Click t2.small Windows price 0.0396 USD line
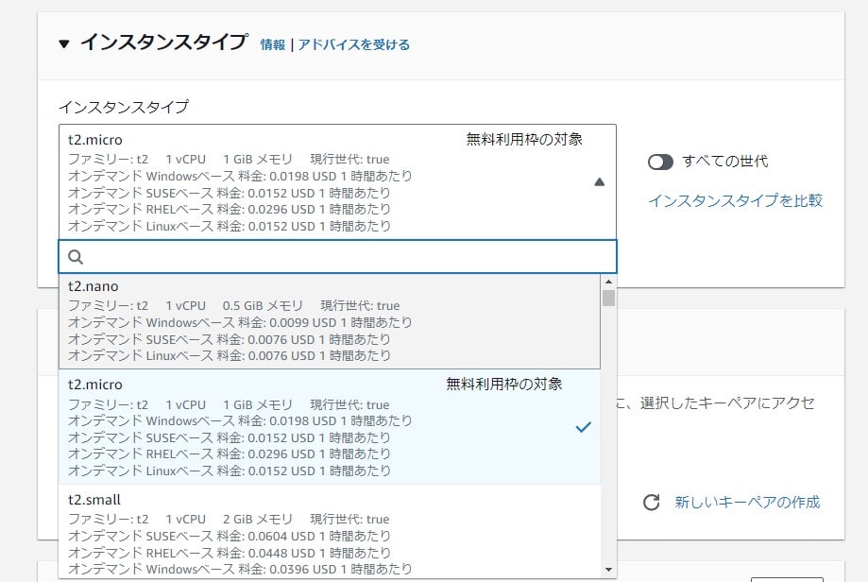 click(x=240, y=569)
